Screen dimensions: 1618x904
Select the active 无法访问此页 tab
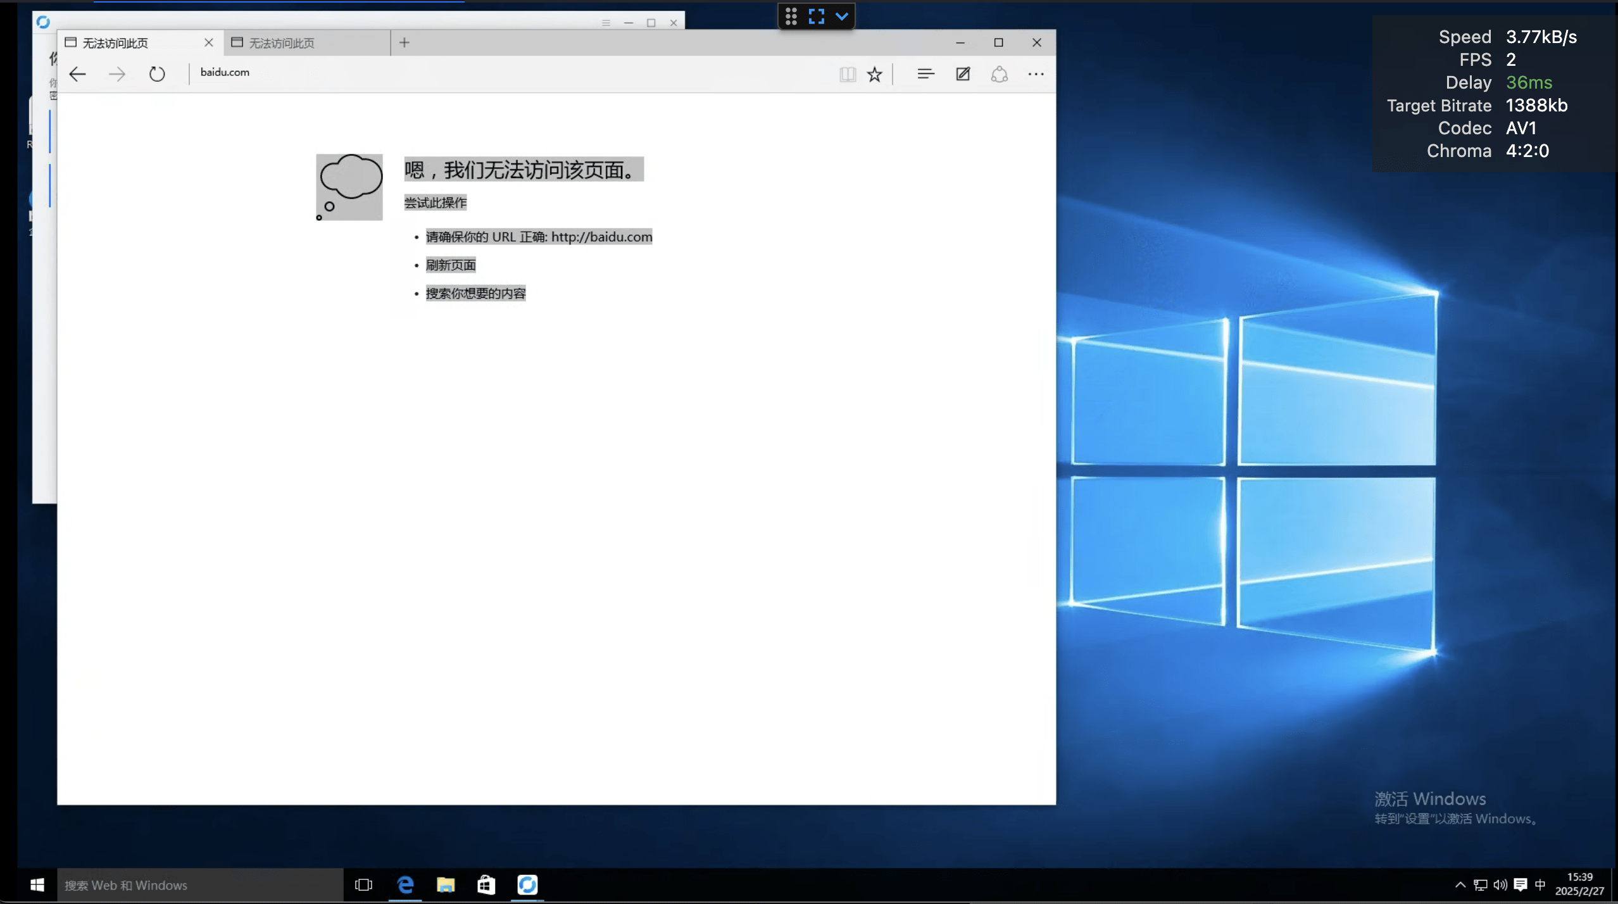[141, 42]
